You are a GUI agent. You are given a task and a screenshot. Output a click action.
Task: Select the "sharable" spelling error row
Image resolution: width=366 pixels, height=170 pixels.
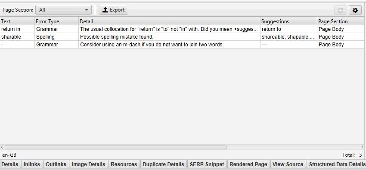point(182,37)
